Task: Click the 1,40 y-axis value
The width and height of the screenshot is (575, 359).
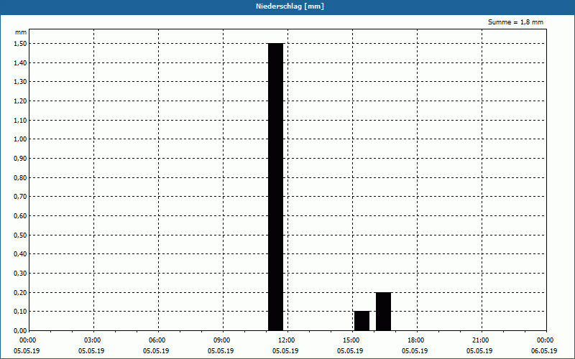Action: click(x=20, y=62)
